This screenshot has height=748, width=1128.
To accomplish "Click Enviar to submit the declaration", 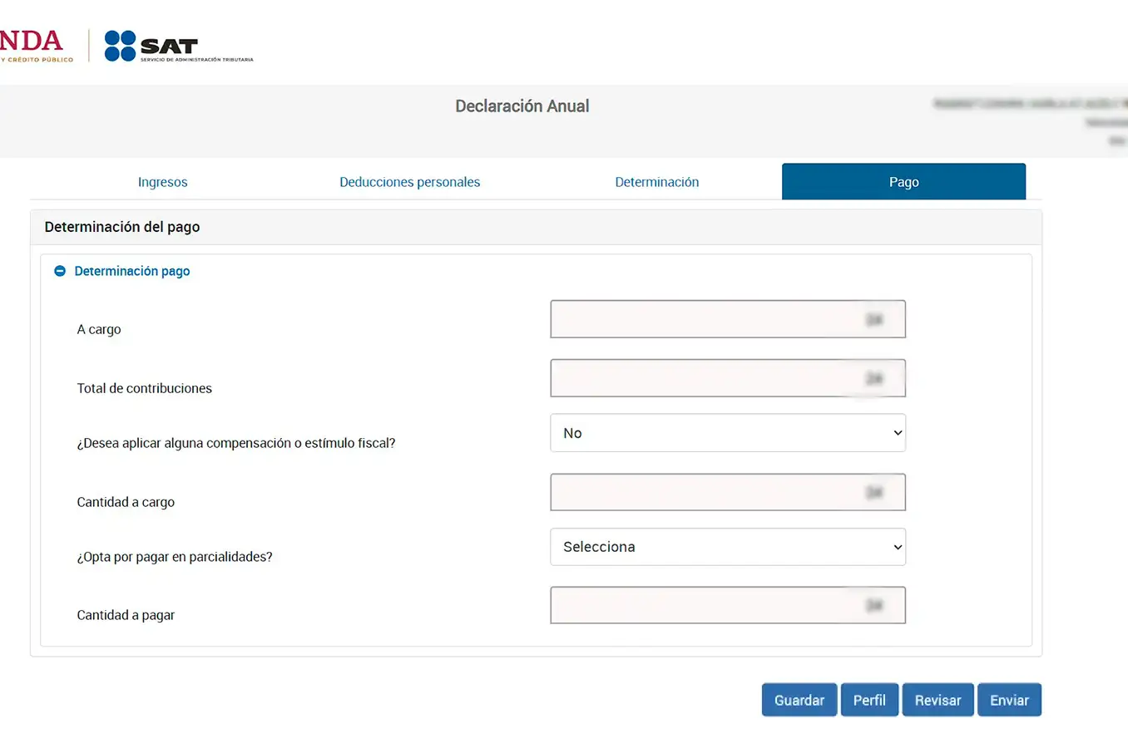I will (1009, 699).
